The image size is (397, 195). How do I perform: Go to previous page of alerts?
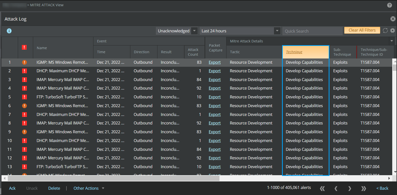coord(336,188)
